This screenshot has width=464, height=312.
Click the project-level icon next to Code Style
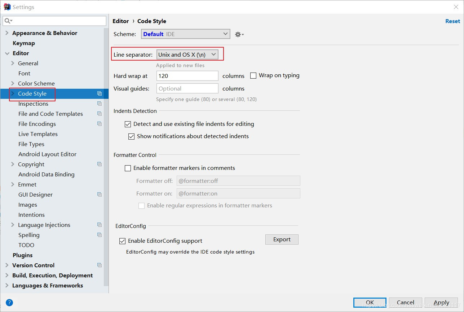(100, 93)
